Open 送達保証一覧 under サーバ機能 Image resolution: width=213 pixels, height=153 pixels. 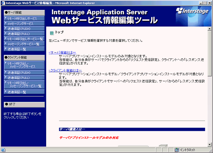(24, 49)
